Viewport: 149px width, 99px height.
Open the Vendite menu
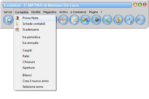[36, 12]
